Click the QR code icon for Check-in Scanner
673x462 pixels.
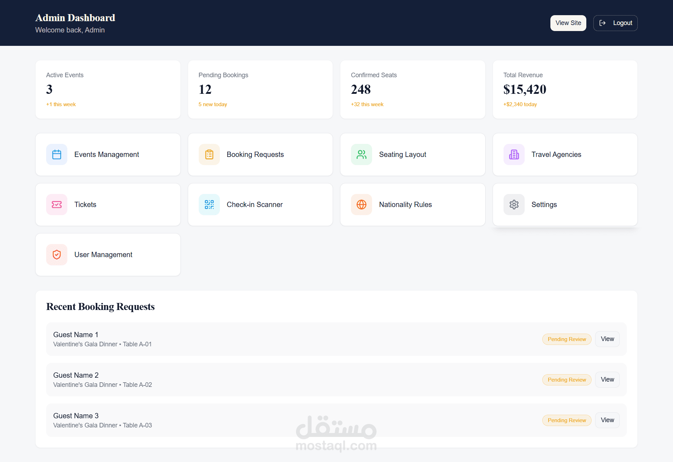209,205
